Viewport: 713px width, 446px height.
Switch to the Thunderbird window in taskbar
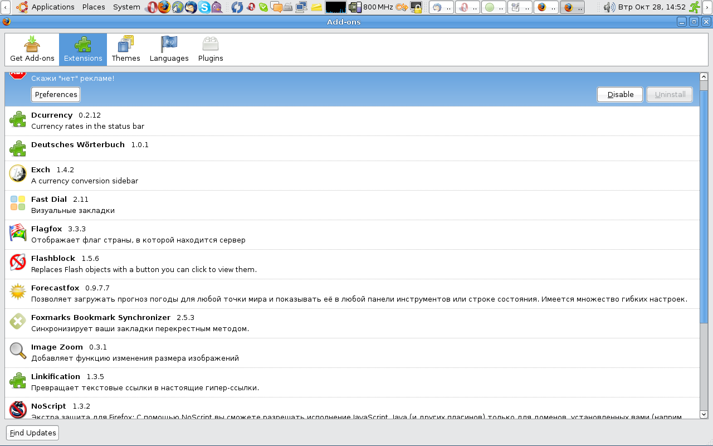point(441,7)
